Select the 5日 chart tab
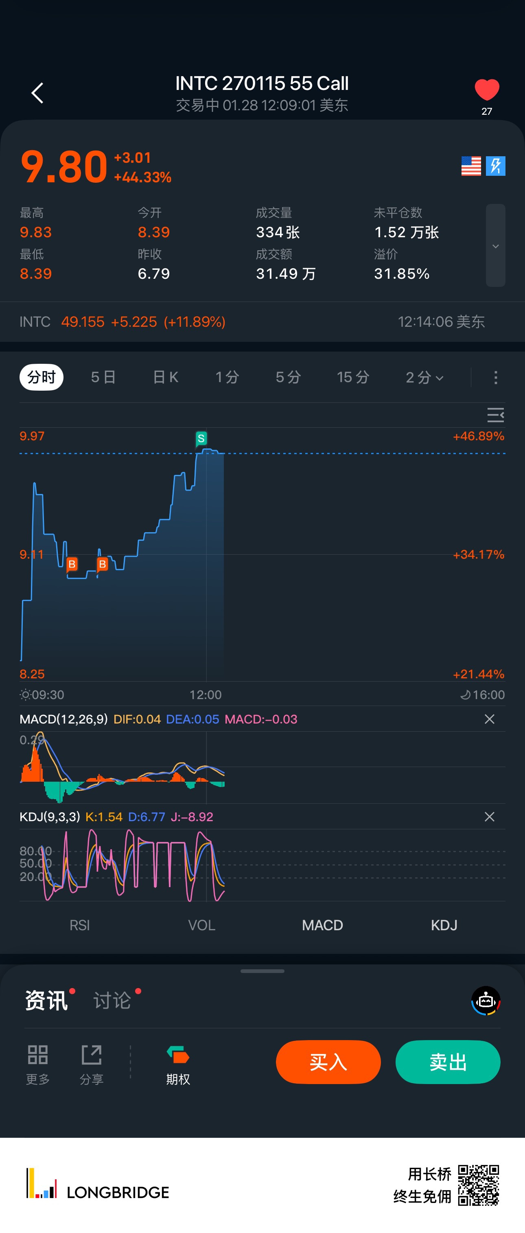 point(103,377)
